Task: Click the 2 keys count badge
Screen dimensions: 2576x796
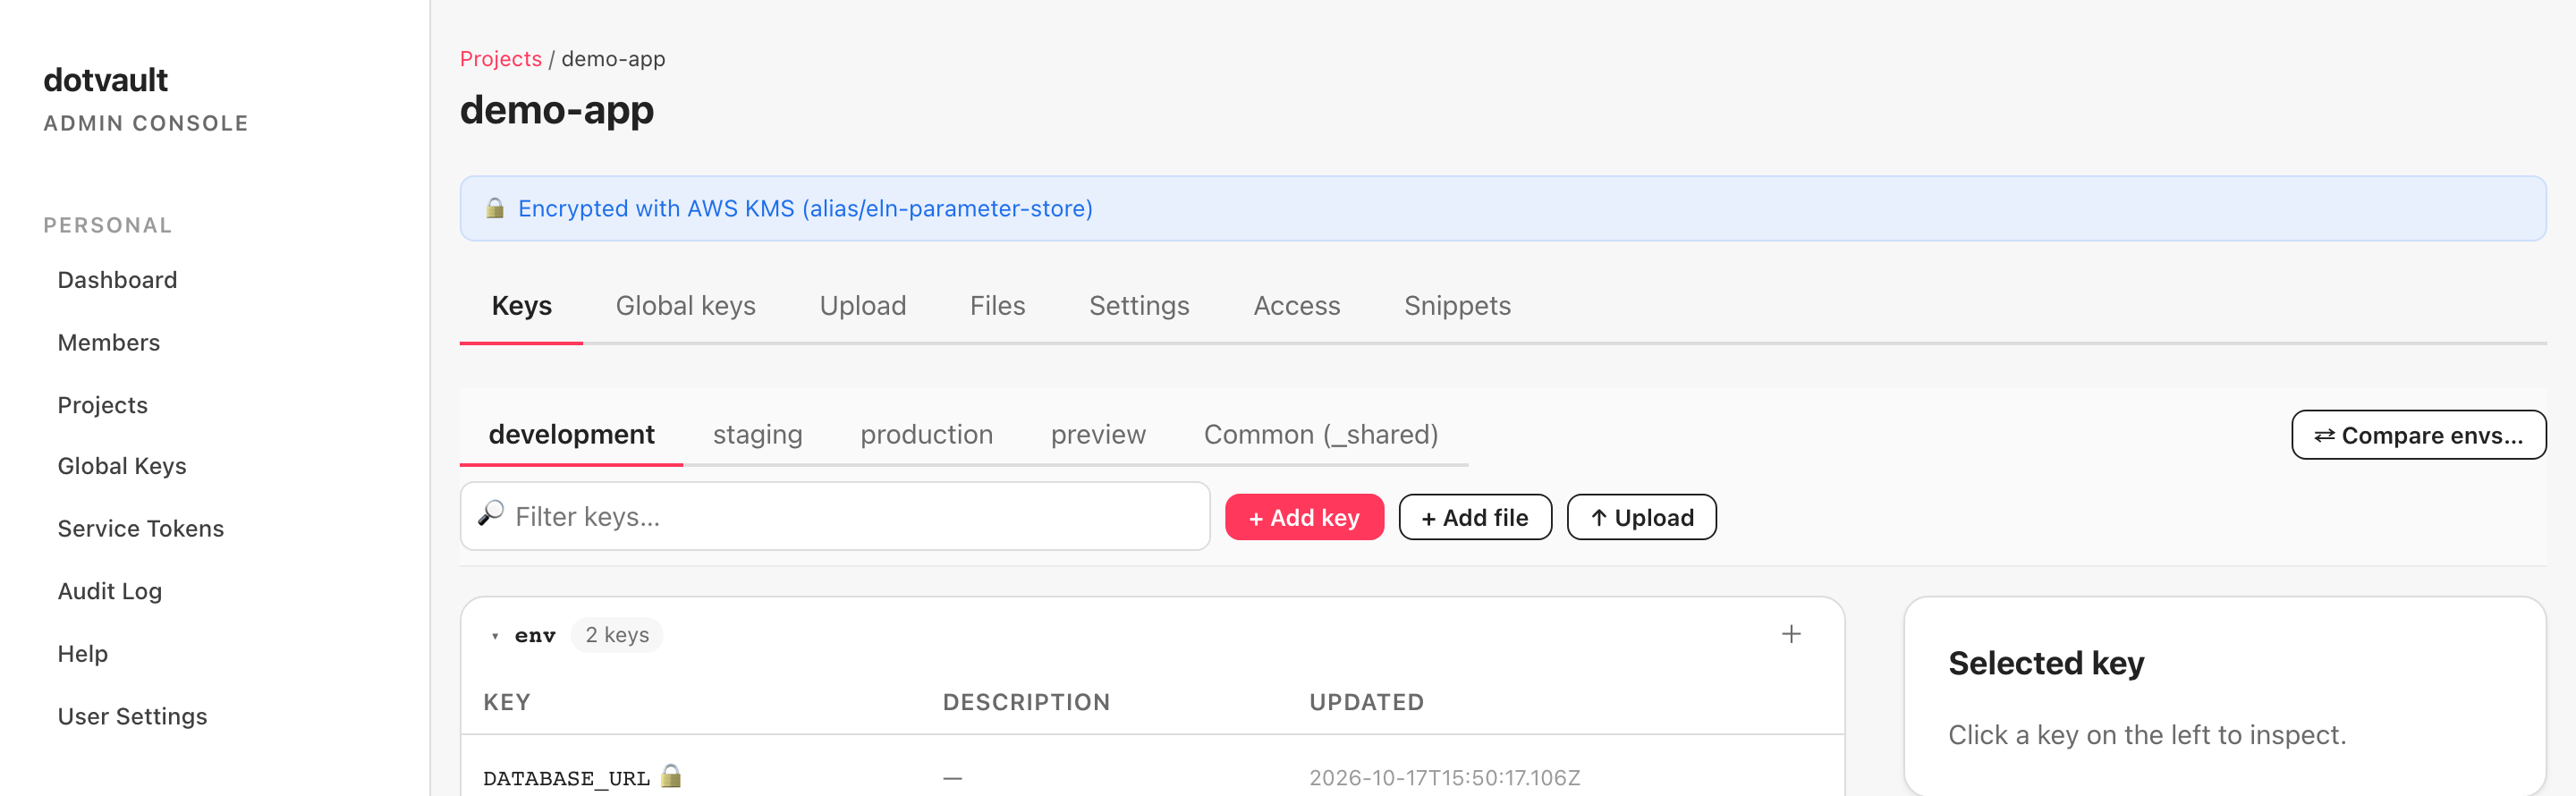Action: click(x=616, y=635)
